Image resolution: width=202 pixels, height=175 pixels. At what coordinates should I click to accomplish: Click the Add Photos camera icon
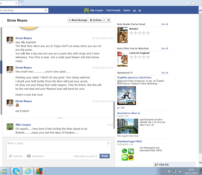29,156
